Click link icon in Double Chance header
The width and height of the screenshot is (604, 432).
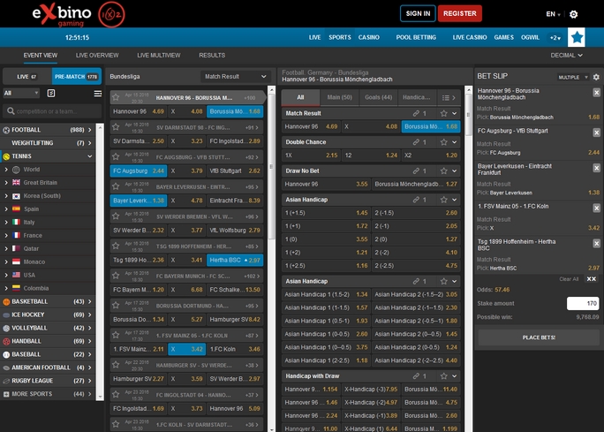[x=416, y=142]
